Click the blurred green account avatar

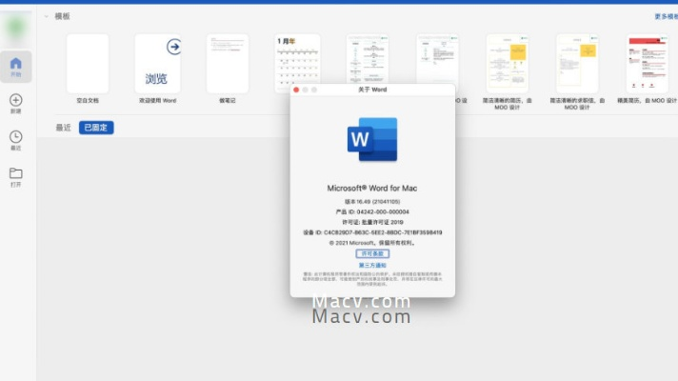coord(16,29)
